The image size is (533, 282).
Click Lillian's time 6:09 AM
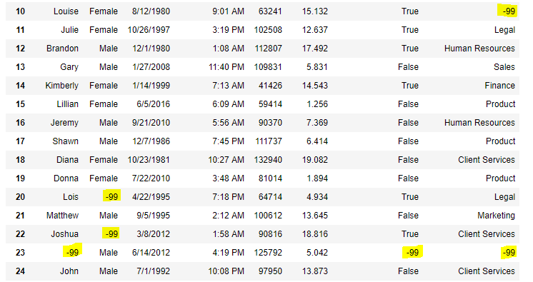(x=228, y=104)
